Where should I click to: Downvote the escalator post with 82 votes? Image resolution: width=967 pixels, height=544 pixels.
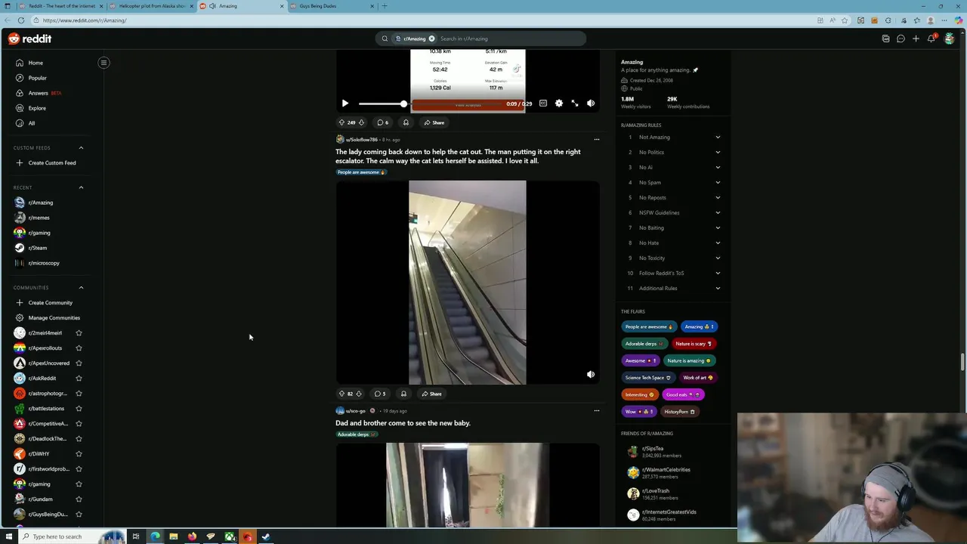[x=359, y=394]
